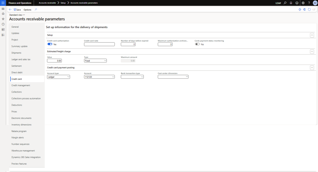Screen dimensions: 318x172
Task: Turn off Credit card authorization toggle
Action: click(50, 44)
